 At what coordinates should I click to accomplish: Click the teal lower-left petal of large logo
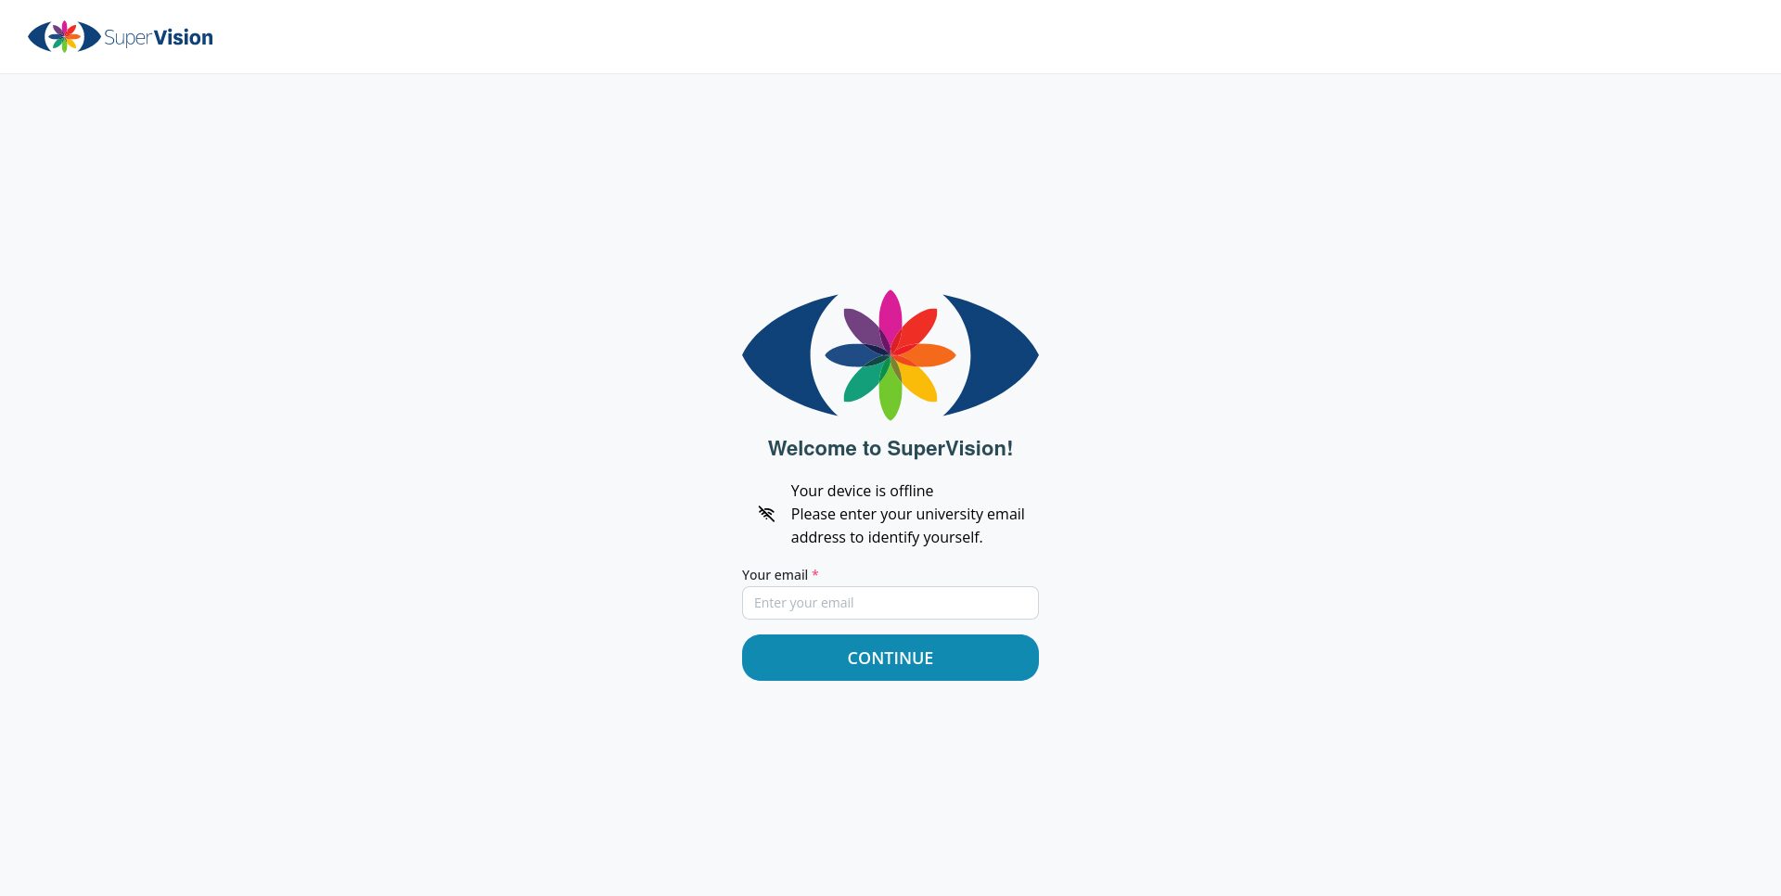pos(865,379)
